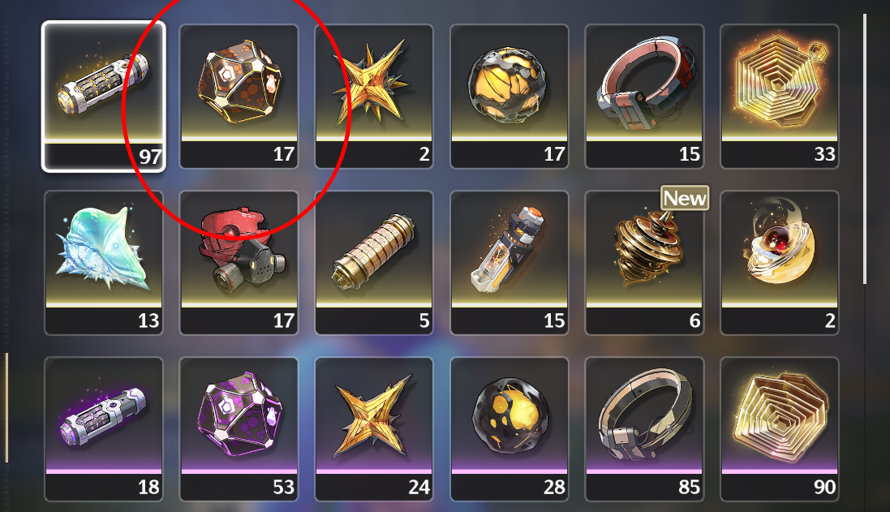The width and height of the screenshot is (890, 512).
Task: Click the inventory vertical scrollbar on the right edge
Action: click(x=865, y=148)
